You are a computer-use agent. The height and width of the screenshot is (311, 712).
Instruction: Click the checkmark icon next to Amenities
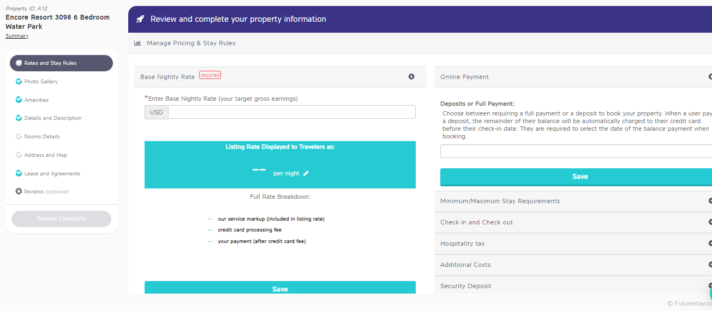pos(19,100)
